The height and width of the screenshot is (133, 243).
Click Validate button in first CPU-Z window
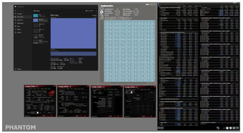tap(44, 116)
